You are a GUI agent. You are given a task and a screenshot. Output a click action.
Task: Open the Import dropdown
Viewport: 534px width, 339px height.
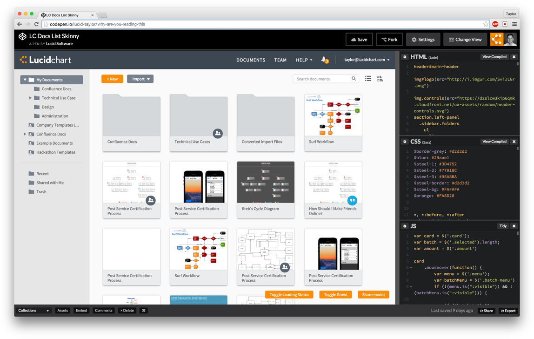point(140,79)
